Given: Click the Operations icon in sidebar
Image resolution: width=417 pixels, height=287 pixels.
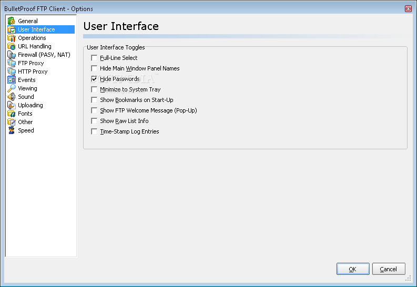Looking at the screenshot, I should [11, 38].
